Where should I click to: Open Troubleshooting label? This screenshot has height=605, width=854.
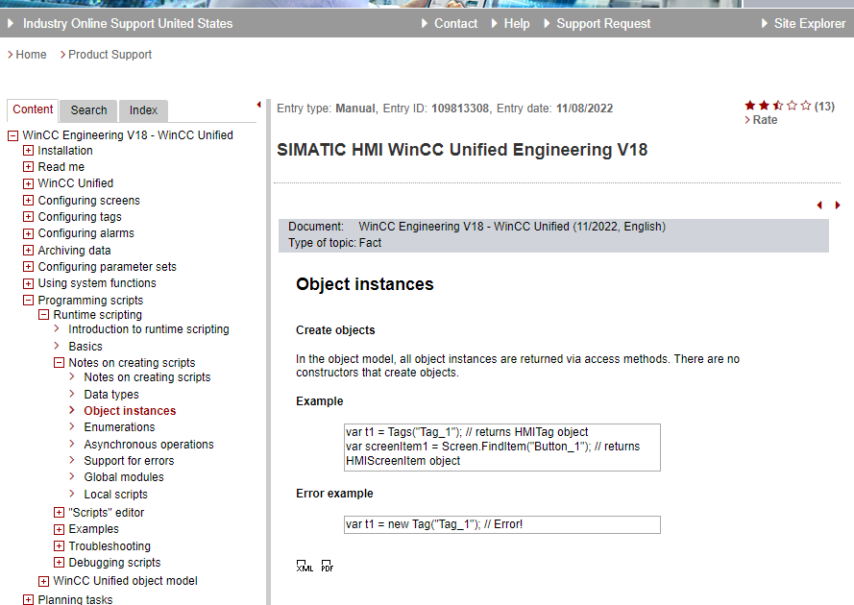tap(110, 545)
